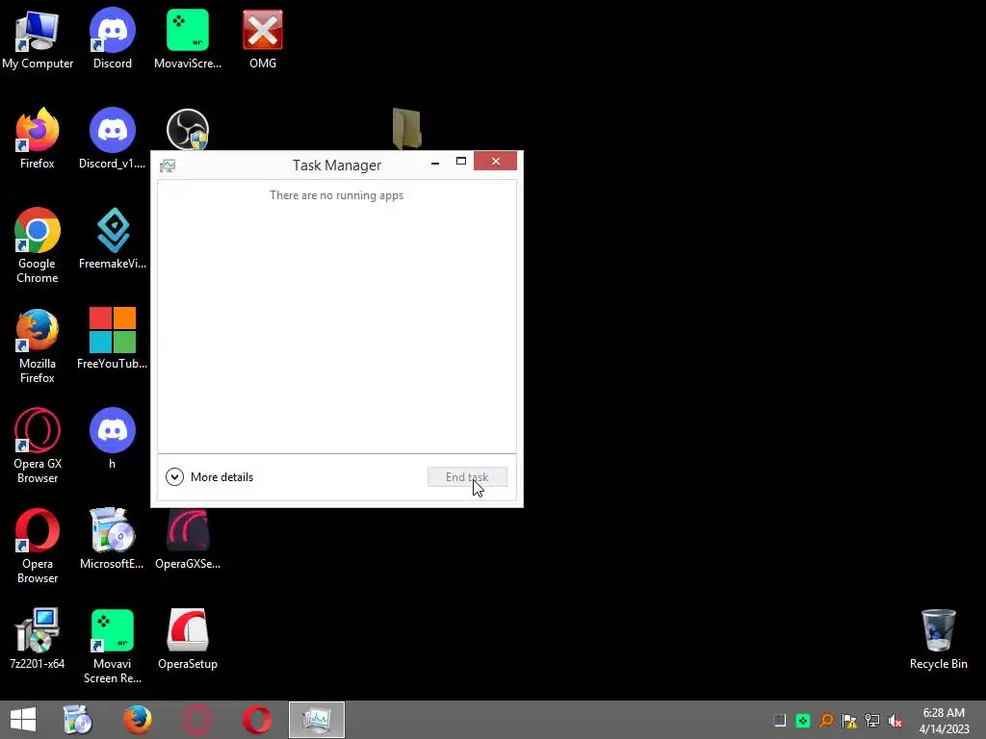
Task: Select the faded folder icon on desktop
Action: click(406, 129)
